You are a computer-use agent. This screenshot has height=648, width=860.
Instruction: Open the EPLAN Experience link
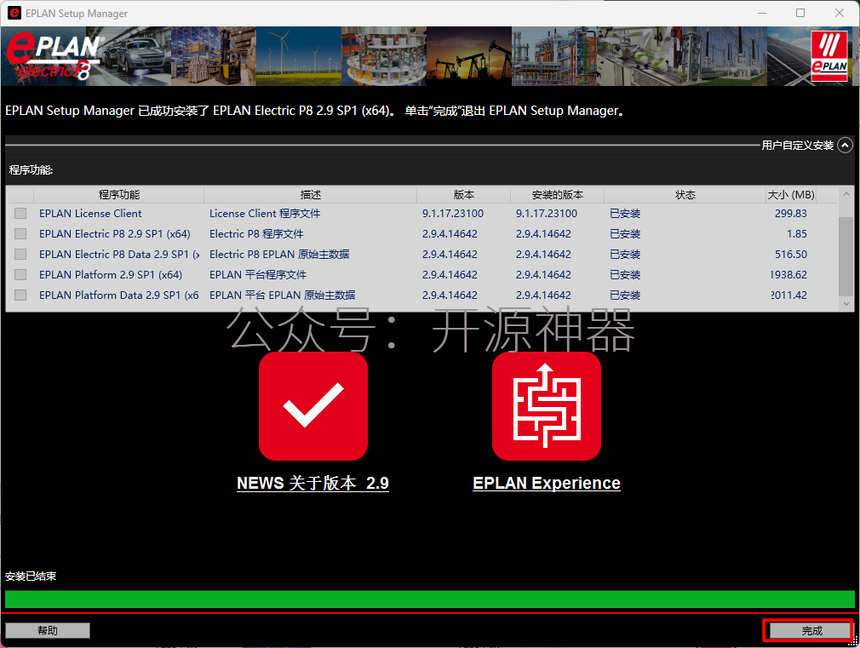coord(547,483)
